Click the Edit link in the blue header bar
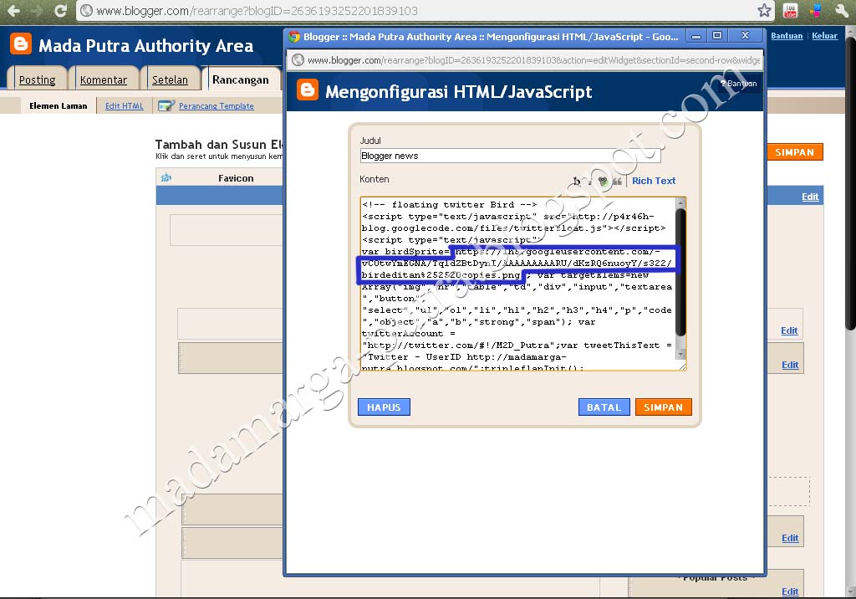This screenshot has height=599, width=856. click(810, 197)
